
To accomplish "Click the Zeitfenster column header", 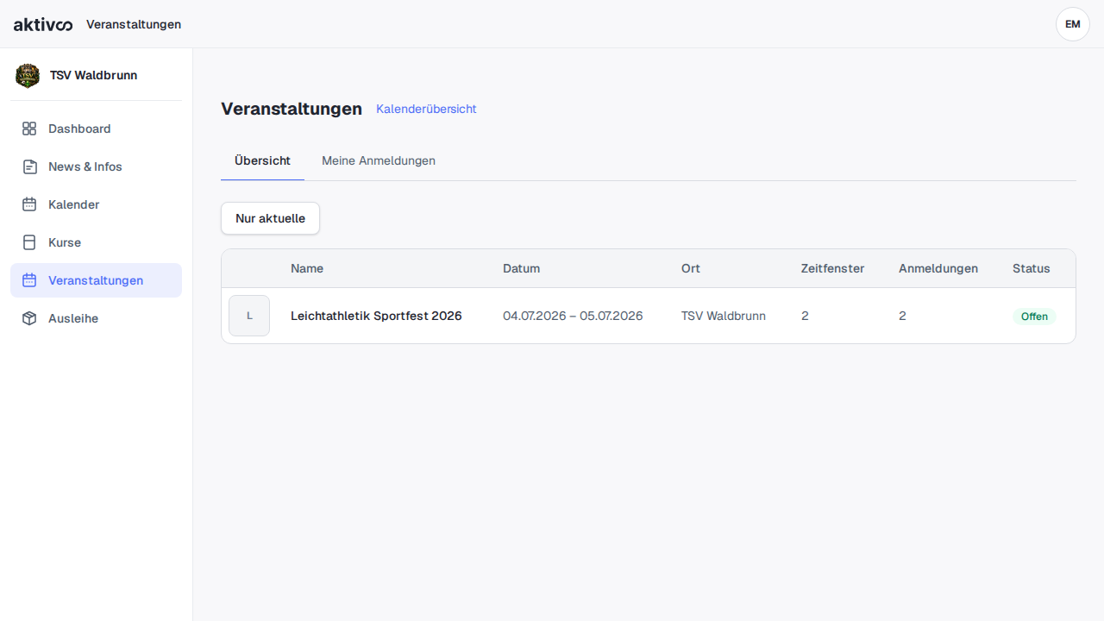I will tap(832, 268).
